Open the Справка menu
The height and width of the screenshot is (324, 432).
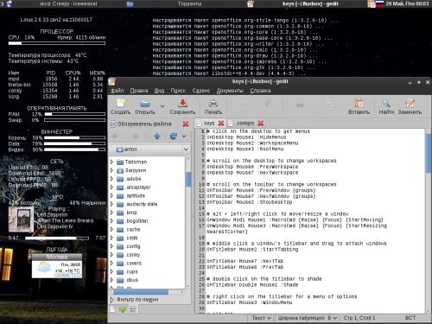tap(260, 91)
